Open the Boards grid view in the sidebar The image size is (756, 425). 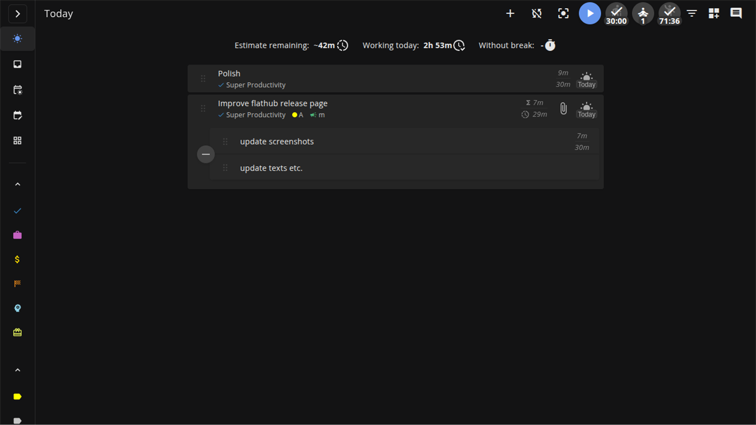(x=17, y=140)
